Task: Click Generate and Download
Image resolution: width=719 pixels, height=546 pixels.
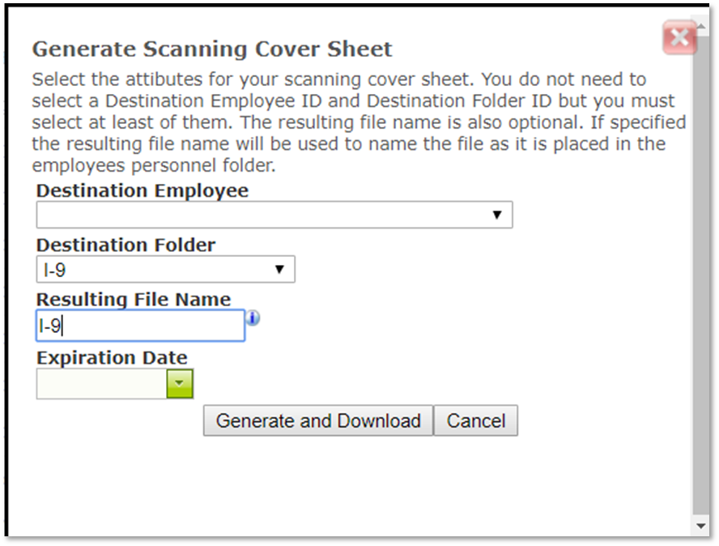Action: click(318, 420)
